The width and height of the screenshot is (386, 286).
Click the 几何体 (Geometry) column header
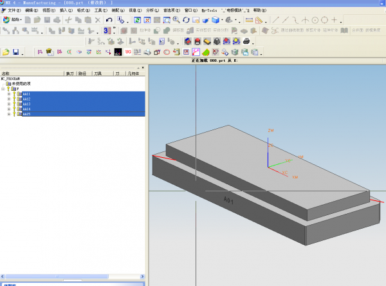[136, 73]
